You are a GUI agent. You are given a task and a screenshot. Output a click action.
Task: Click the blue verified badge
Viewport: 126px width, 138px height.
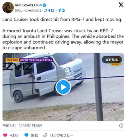pos(45,5)
